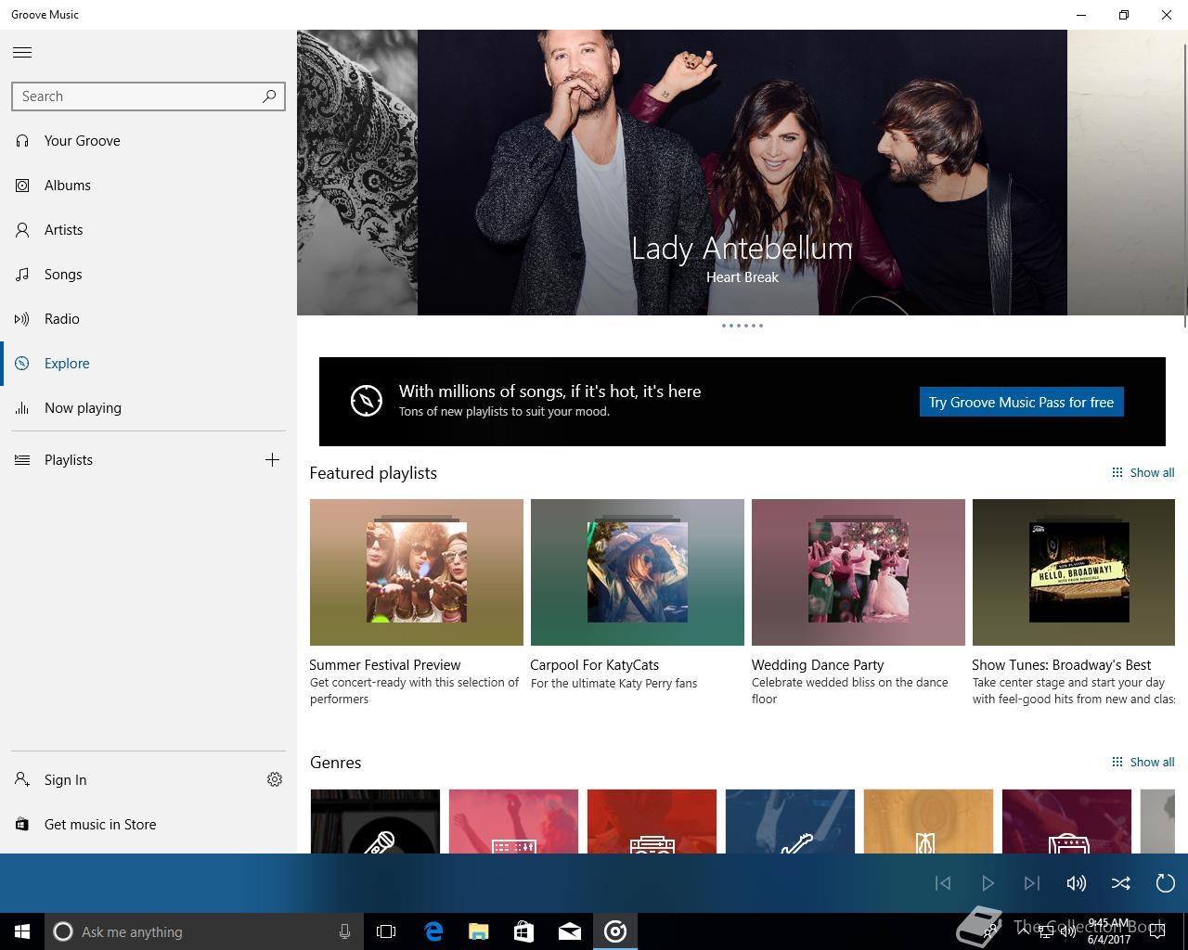Open the yellow genre tile
1188x950 pixels.
coord(928,822)
